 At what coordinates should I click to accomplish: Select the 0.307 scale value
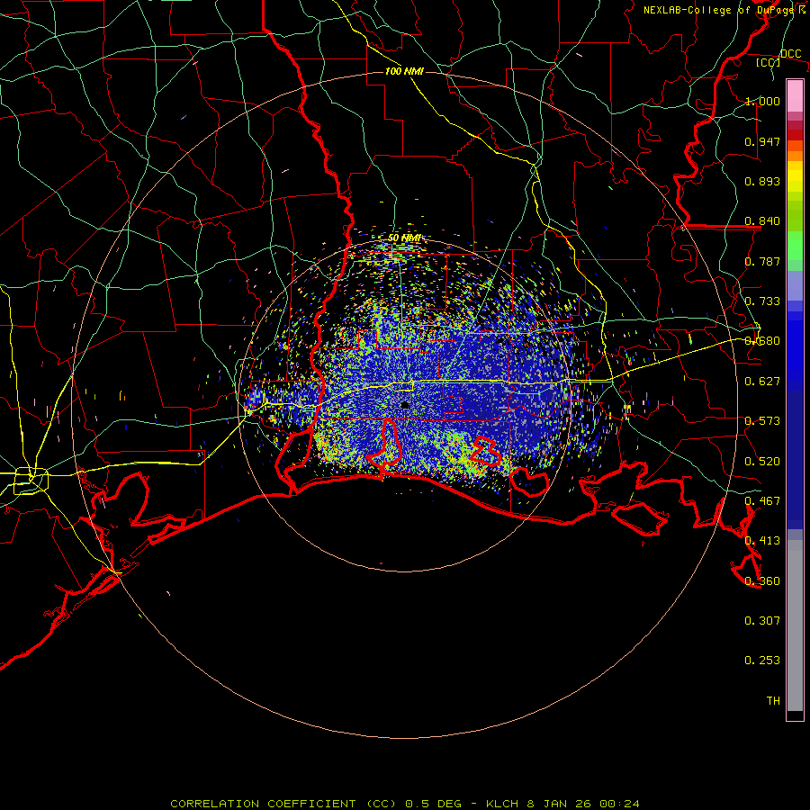click(762, 621)
